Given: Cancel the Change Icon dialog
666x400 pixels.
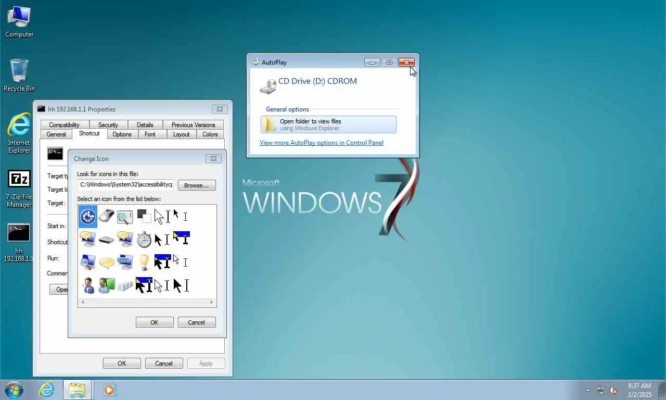Looking at the screenshot, I should (196, 322).
